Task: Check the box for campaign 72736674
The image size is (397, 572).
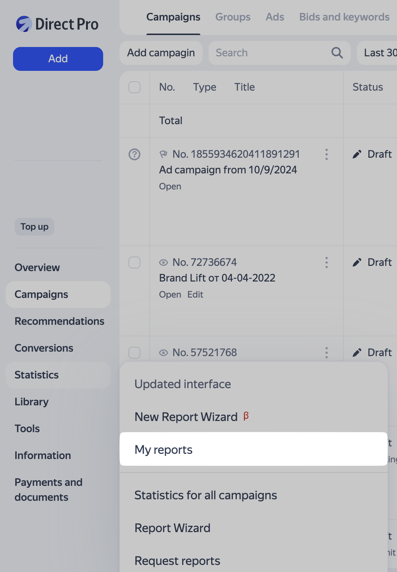Action: (134, 263)
